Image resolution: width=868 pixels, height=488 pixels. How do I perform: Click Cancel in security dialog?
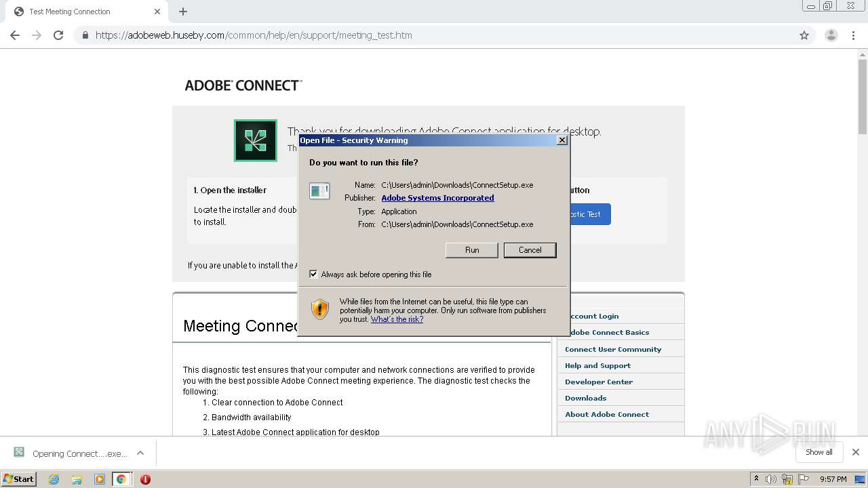pos(530,250)
